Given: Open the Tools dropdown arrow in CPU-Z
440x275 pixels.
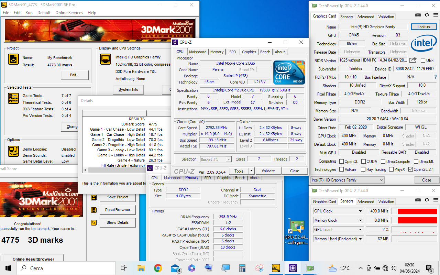Looking at the screenshot, I should [x=251, y=171].
